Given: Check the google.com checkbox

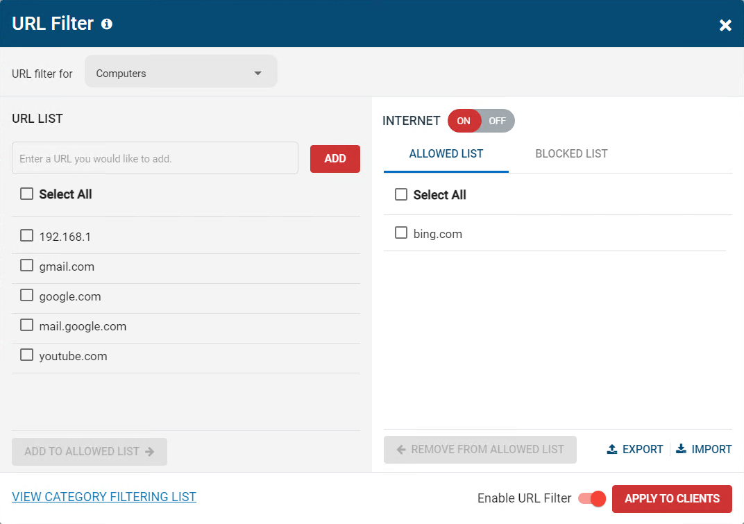Looking at the screenshot, I should (26, 295).
